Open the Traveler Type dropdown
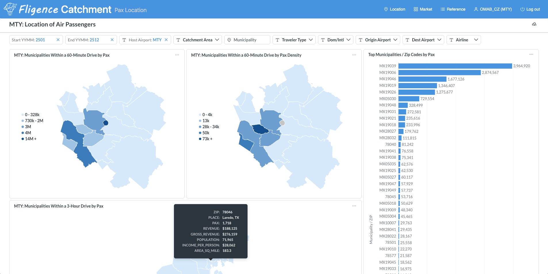The height and width of the screenshot is (274, 548). (x=294, y=40)
